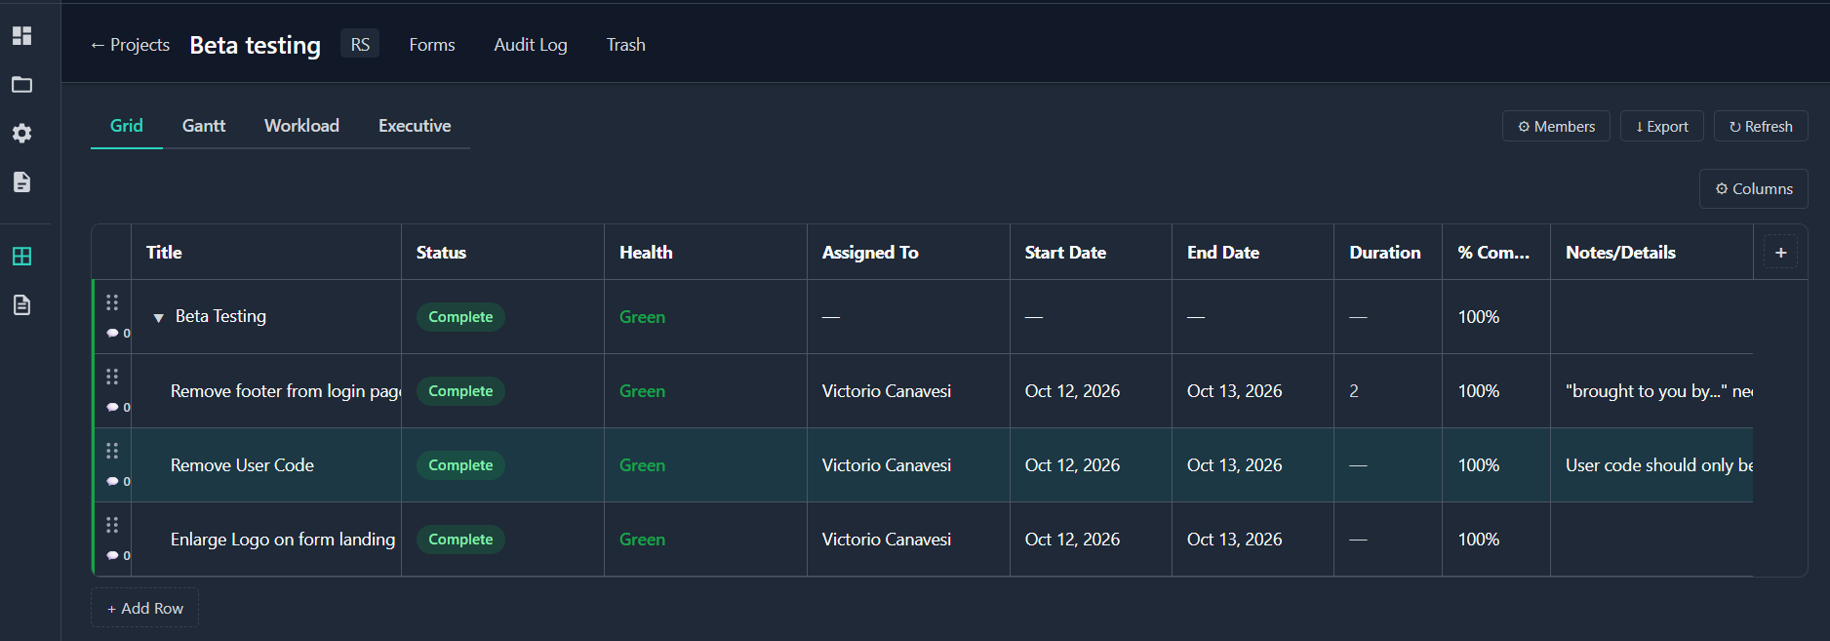The width and height of the screenshot is (1830, 641).
Task: Go back to Projects
Action: pyautogui.click(x=130, y=45)
